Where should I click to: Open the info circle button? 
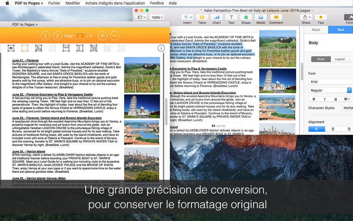point(161,48)
